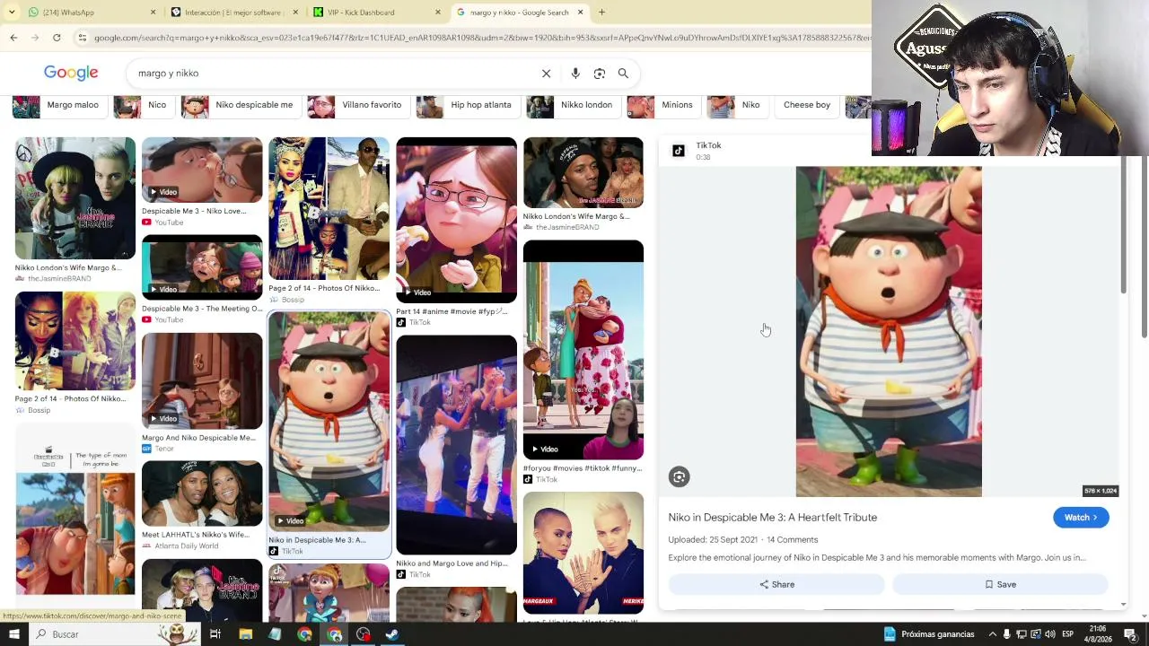1149x646 pixels.
Task: Open 'Próximas ganancias' taskbar widget
Action: pos(929,634)
